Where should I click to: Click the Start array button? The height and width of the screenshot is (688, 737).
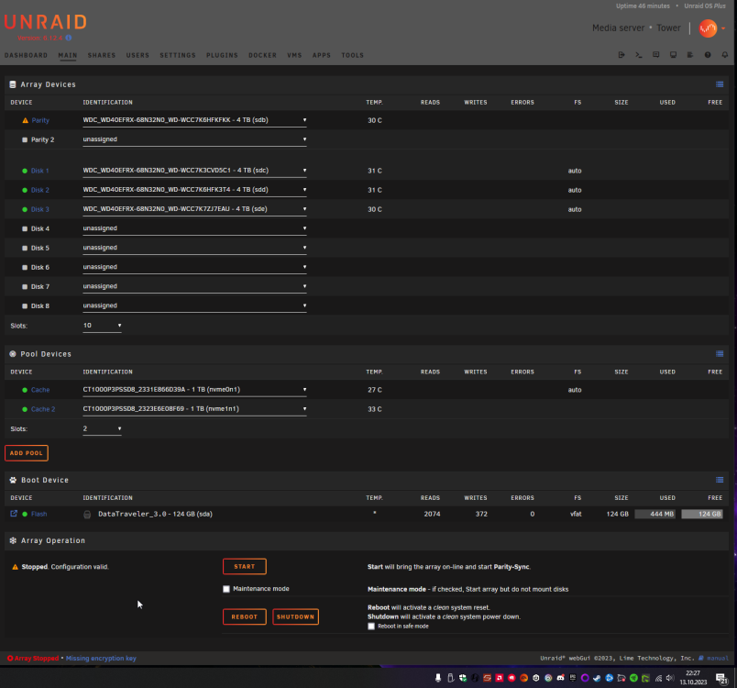245,567
